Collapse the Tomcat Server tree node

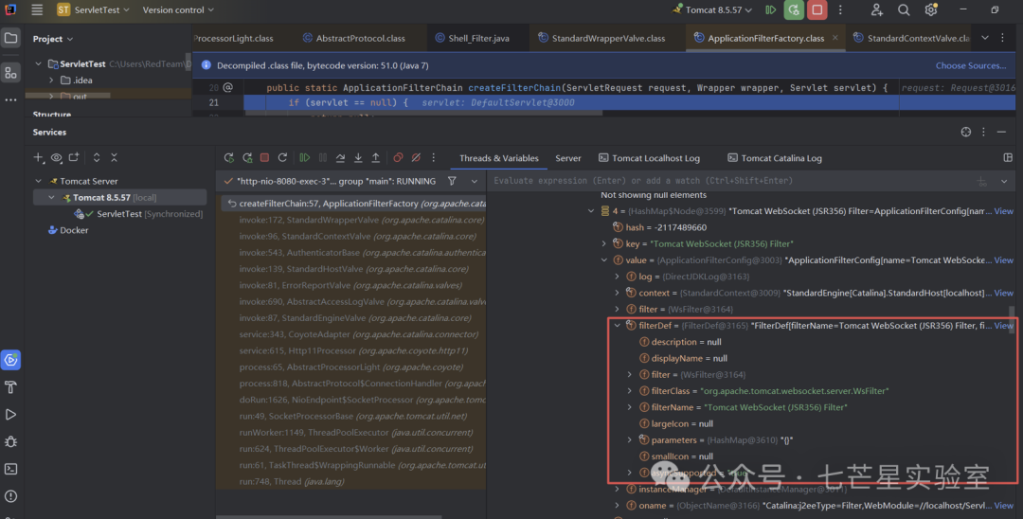[39, 181]
